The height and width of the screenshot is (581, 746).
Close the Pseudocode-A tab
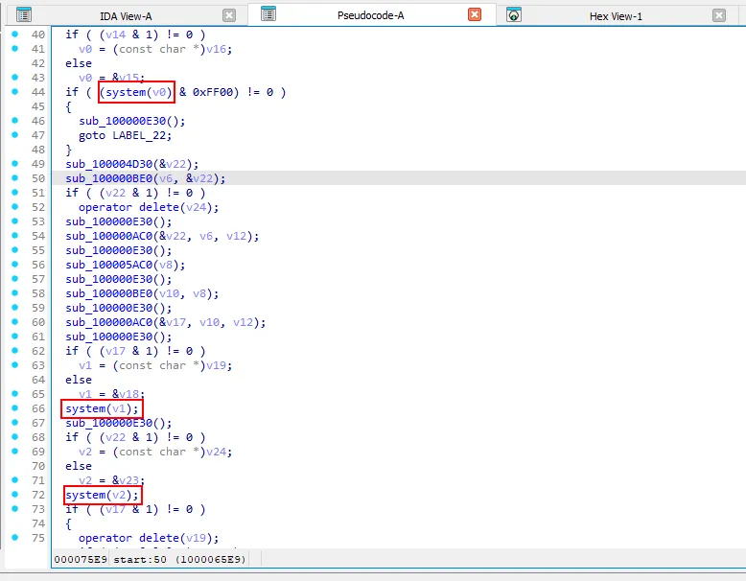pyautogui.click(x=475, y=15)
